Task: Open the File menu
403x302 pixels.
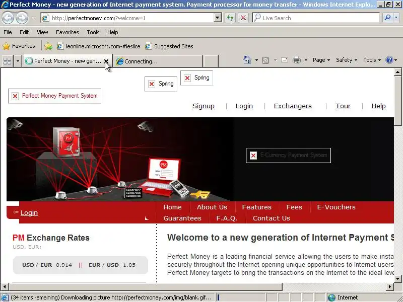Action: (8, 32)
